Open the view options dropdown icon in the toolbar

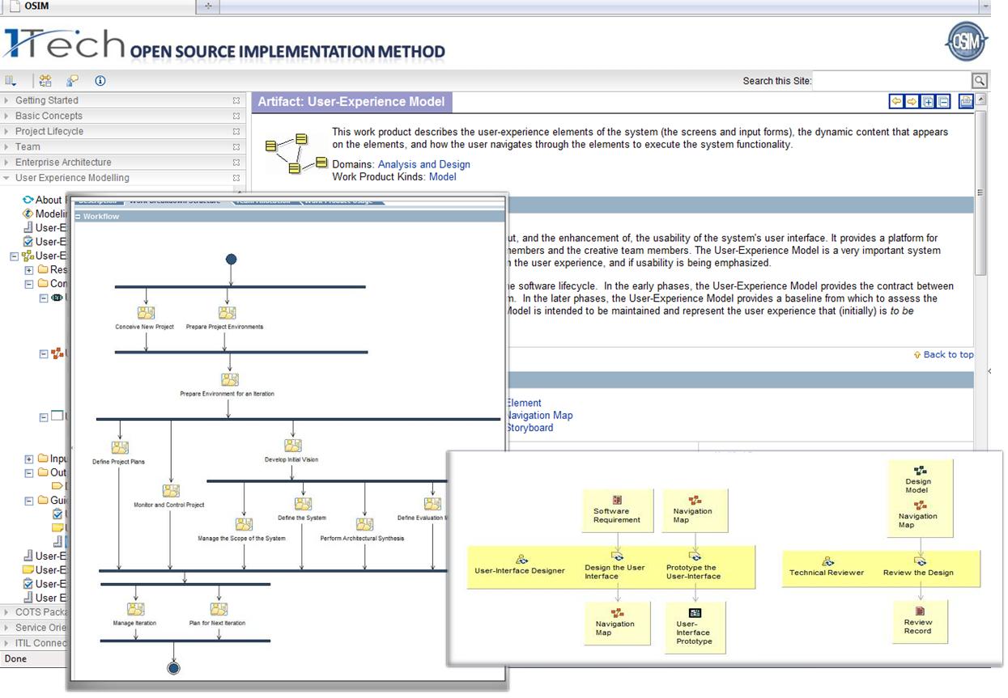(x=11, y=81)
